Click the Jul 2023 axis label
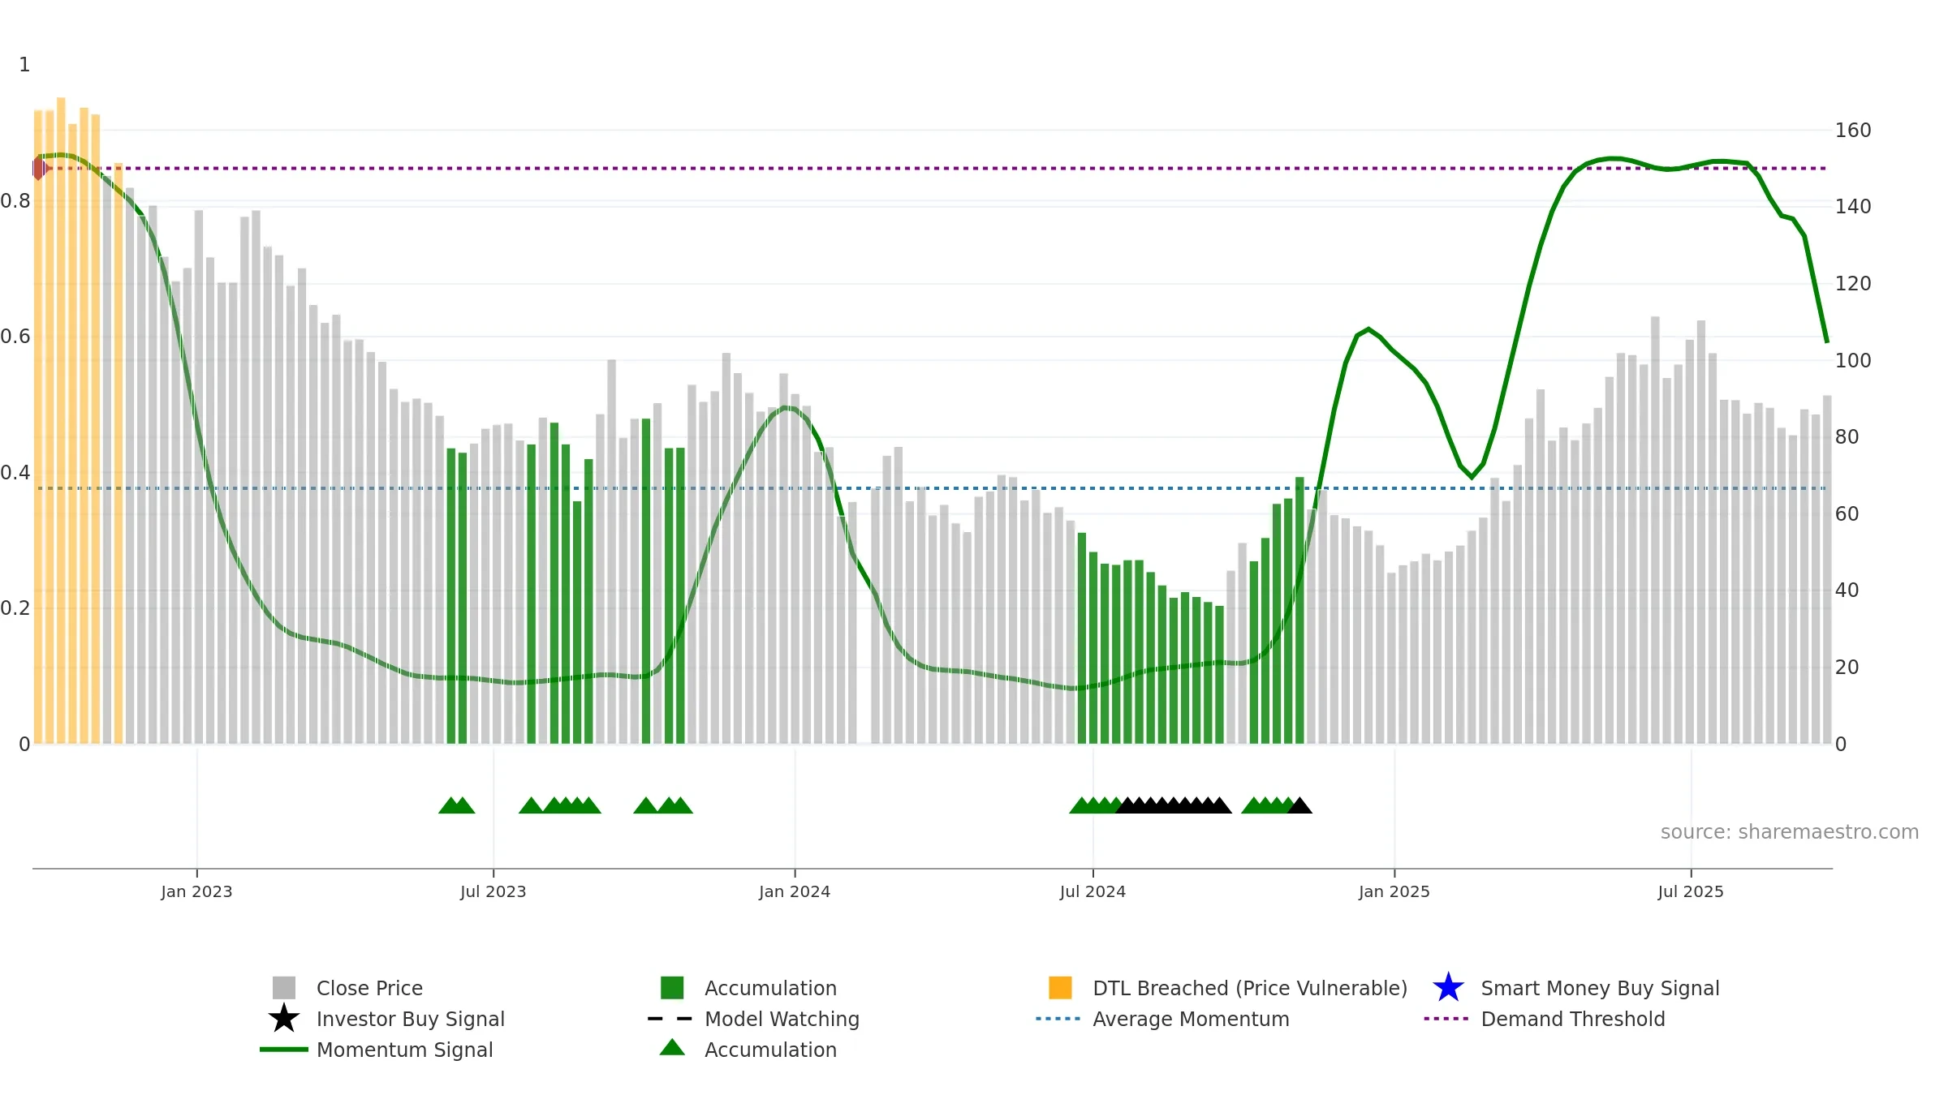The height and width of the screenshot is (1095, 1948). 493,891
